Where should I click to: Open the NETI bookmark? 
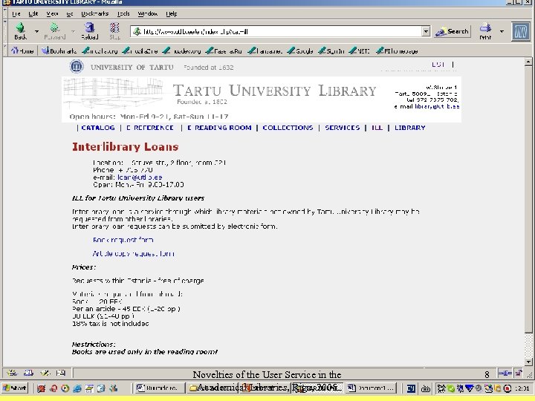tap(360, 50)
